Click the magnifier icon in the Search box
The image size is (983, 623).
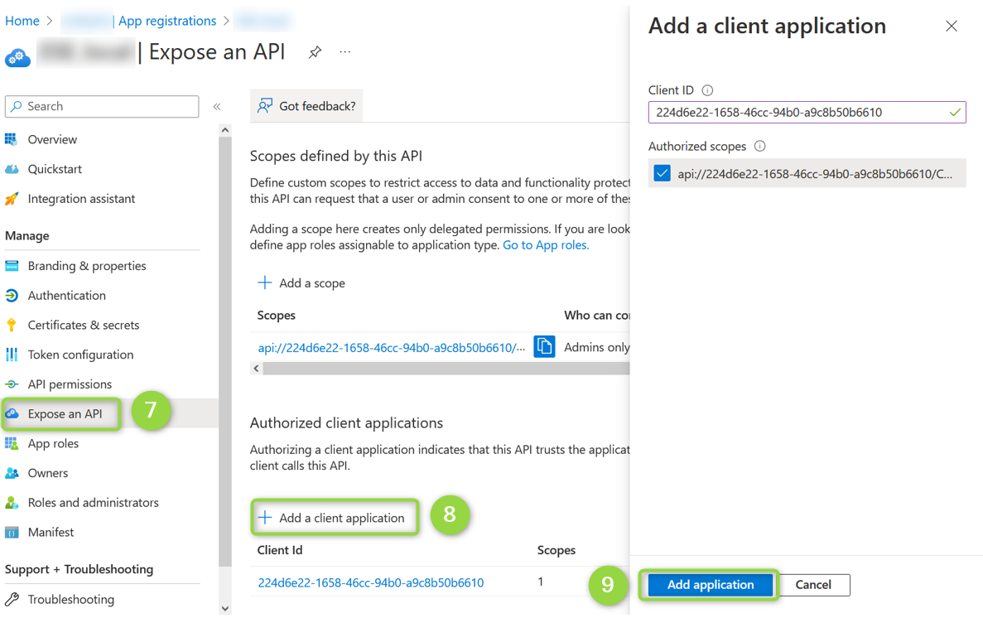(x=17, y=106)
